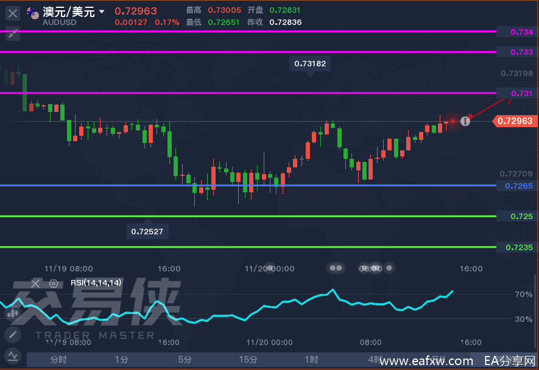Select the 0.7265 blue price level label
The width and height of the screenshot is (539, 370).
[518, 186]
